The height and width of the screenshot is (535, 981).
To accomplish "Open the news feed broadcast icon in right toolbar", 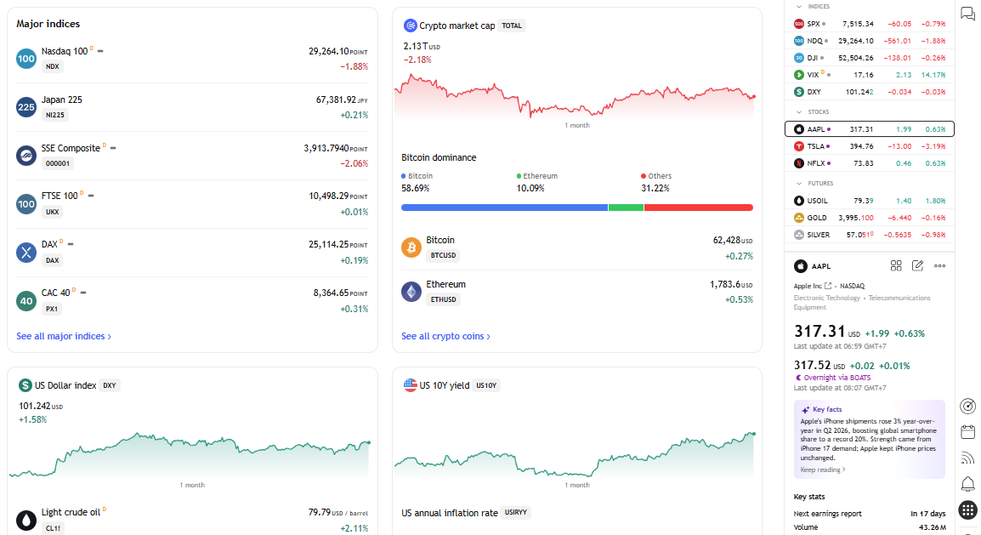I will [x=968, y=458].
